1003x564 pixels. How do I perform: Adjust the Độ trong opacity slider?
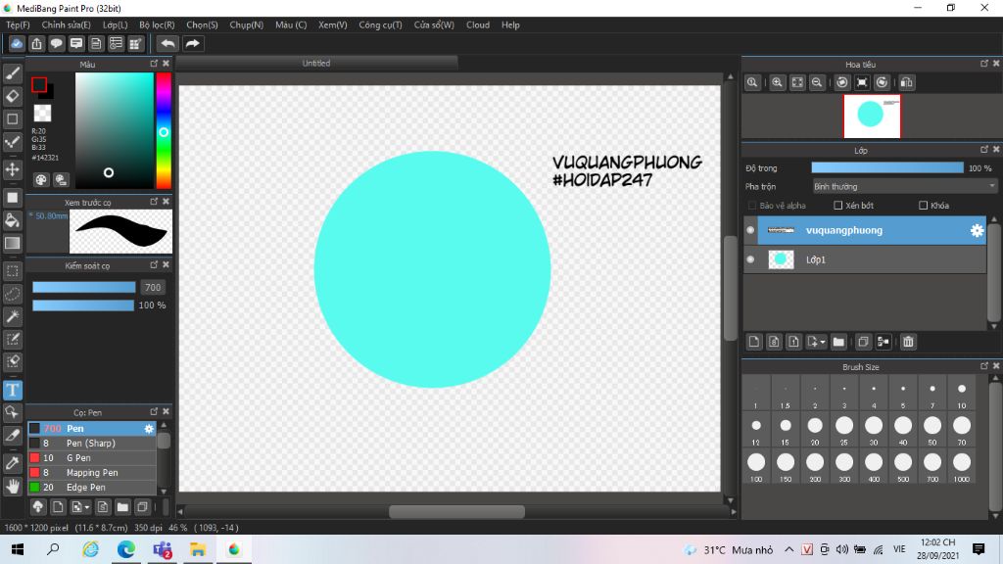[x=887, y=167]
